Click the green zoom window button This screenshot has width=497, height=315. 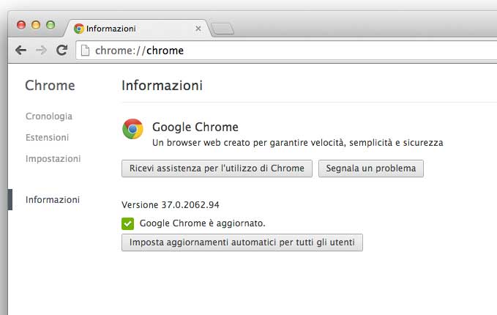pos(51,25)
